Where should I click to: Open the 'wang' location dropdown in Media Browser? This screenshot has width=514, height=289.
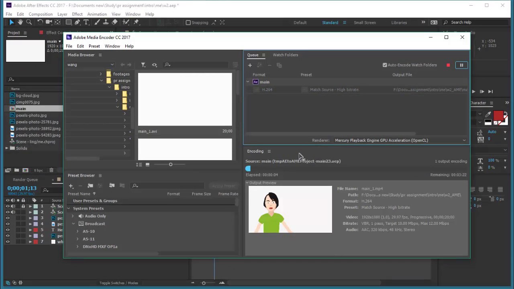coord(90,65)
